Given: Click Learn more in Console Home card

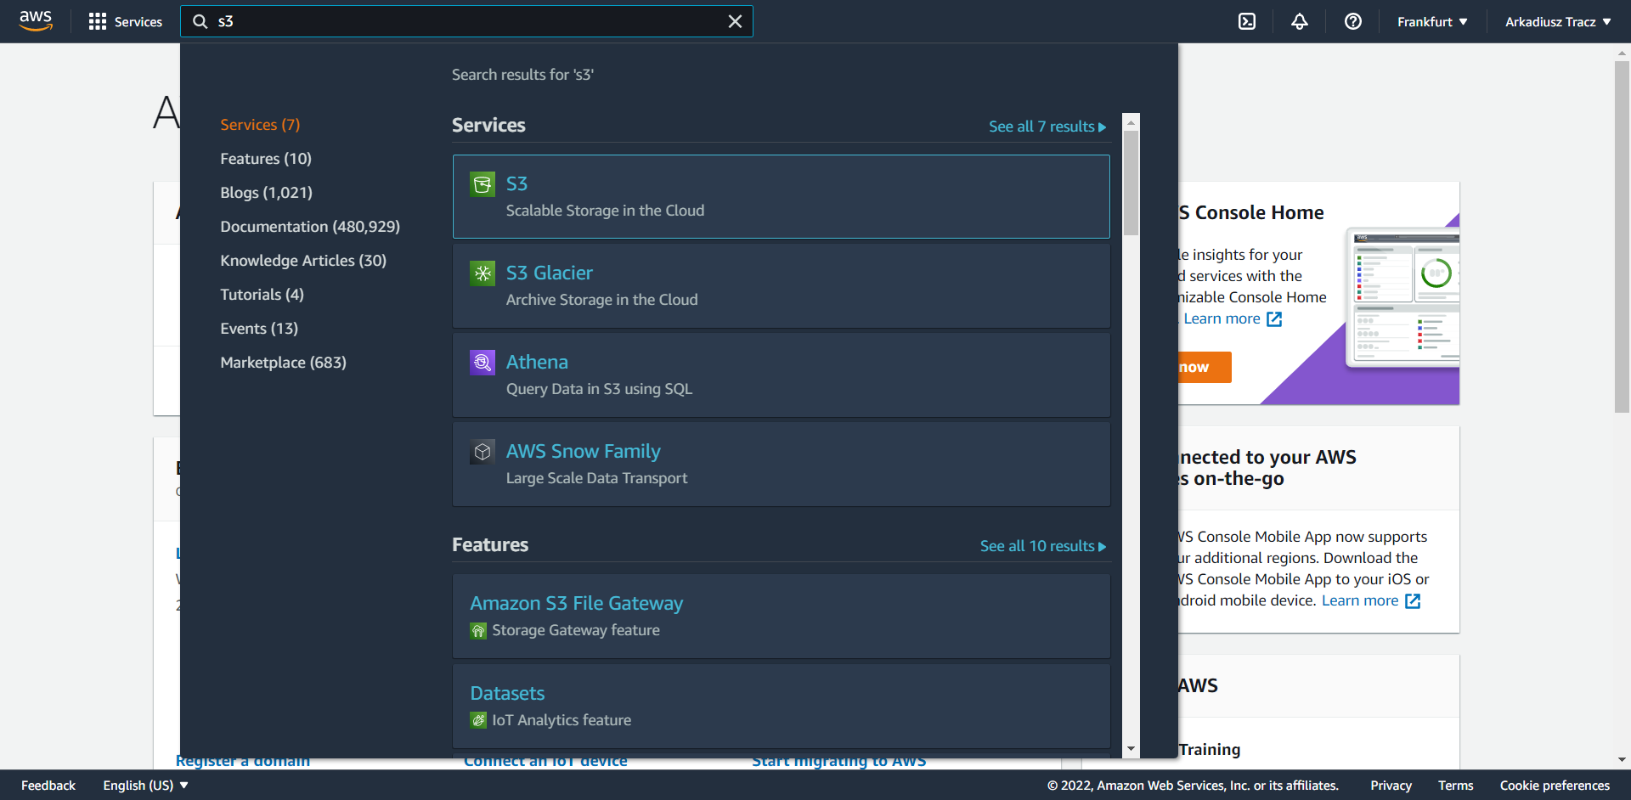Looking at the screenshot, I should (1222, 319).
